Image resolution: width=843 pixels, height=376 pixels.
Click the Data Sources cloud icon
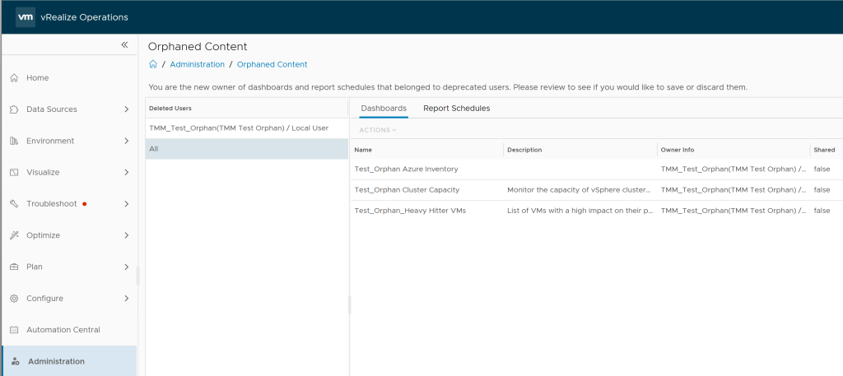pos(14,109)
